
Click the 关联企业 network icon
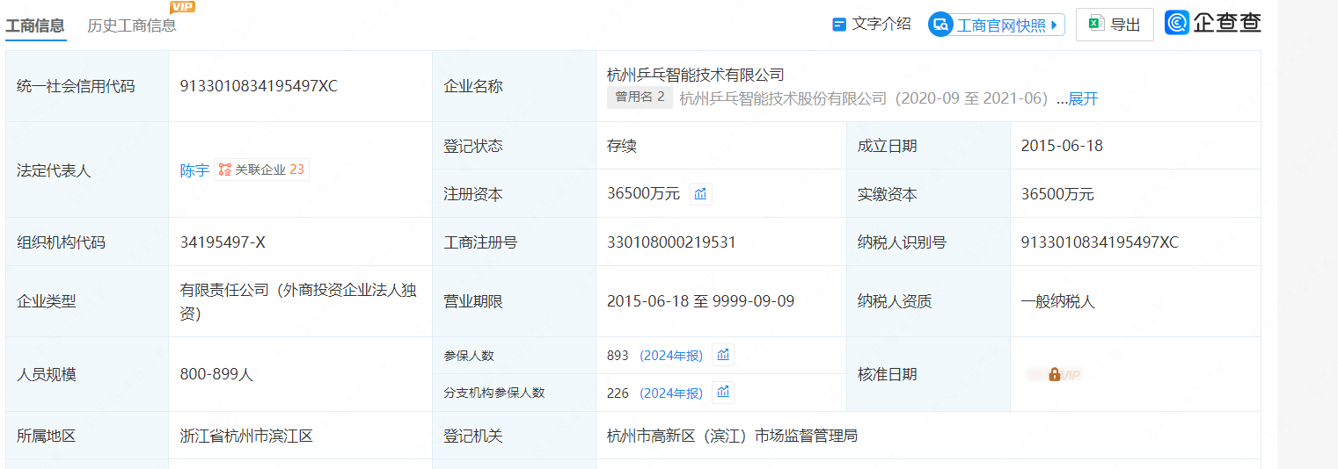tap(225, 170)
